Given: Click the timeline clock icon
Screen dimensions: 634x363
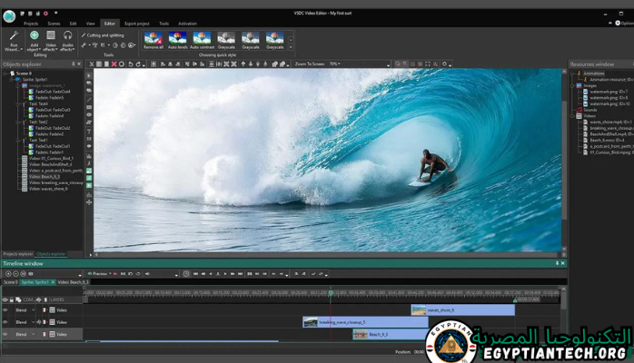Looking at the screenshot, I should click(x=186, y=274).
